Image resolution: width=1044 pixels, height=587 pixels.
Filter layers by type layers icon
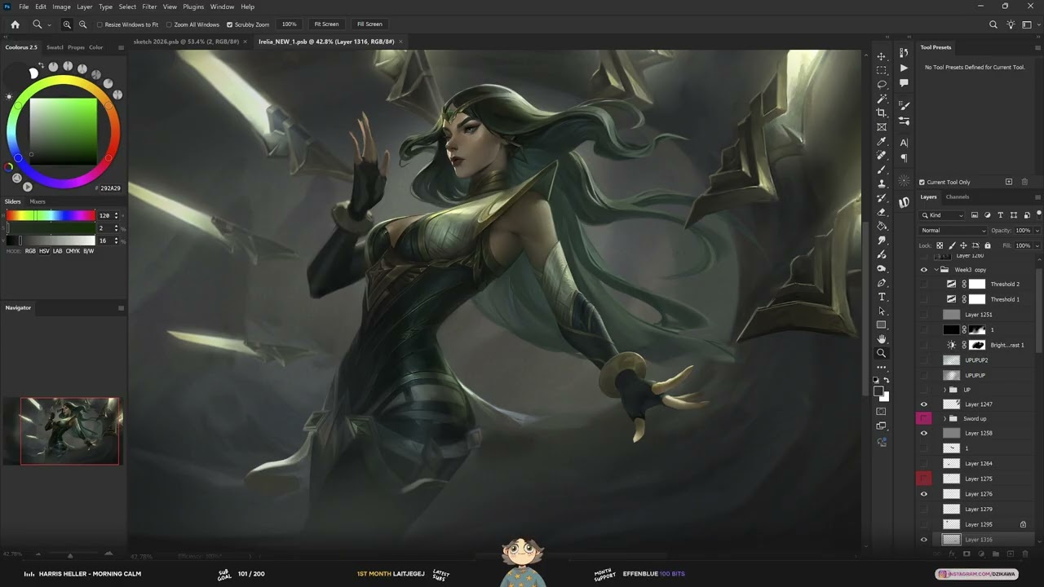click(x=1001, y=215)
